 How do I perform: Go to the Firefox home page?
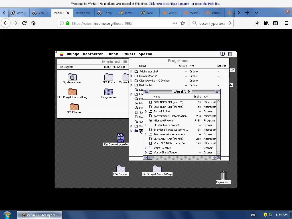tap(33, 23)
